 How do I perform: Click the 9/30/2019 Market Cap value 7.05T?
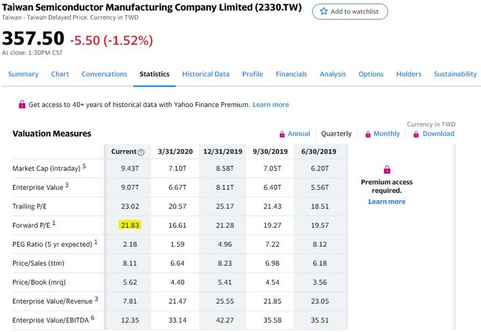[273, 168]
